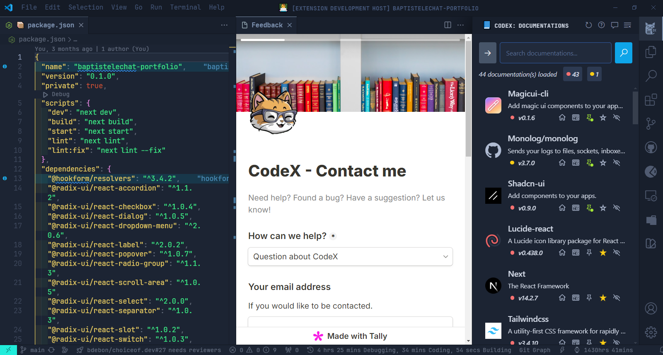Click the remote window indicator in status bar

tap(8, 350)
